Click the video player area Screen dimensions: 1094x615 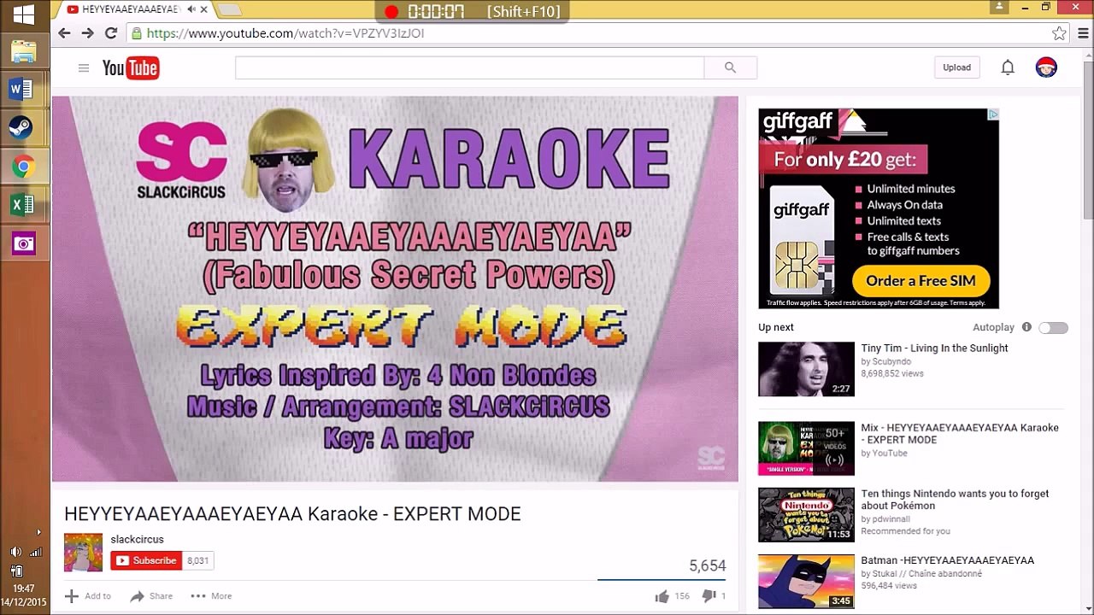(395, 289)
